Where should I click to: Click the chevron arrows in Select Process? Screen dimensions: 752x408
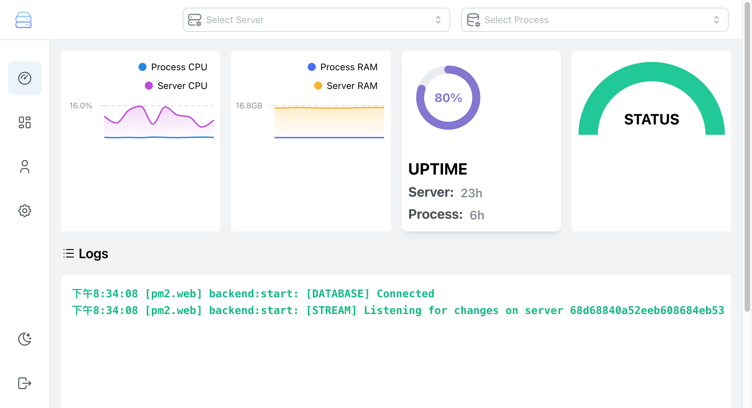[x=717, y=20]
